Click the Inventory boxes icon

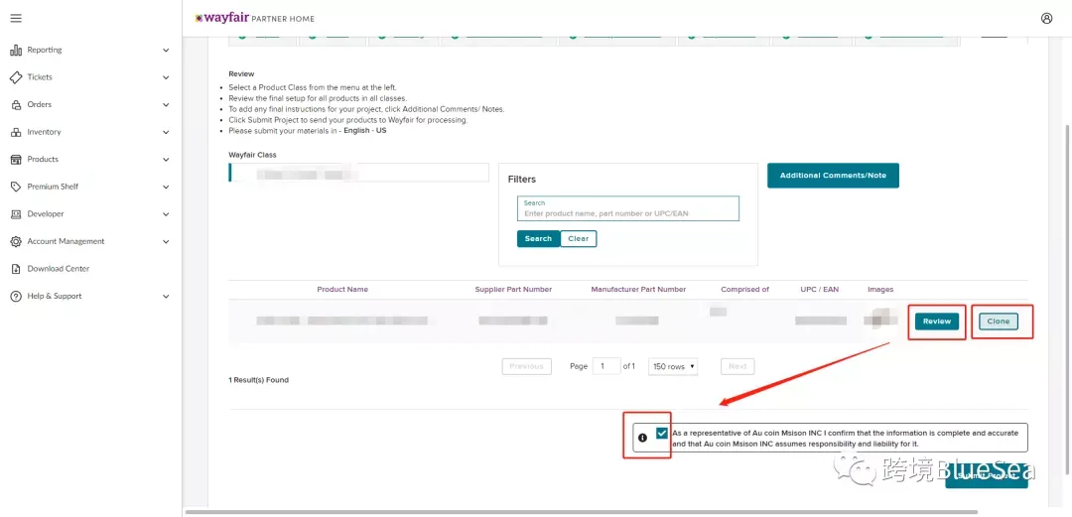coord(16,132)
